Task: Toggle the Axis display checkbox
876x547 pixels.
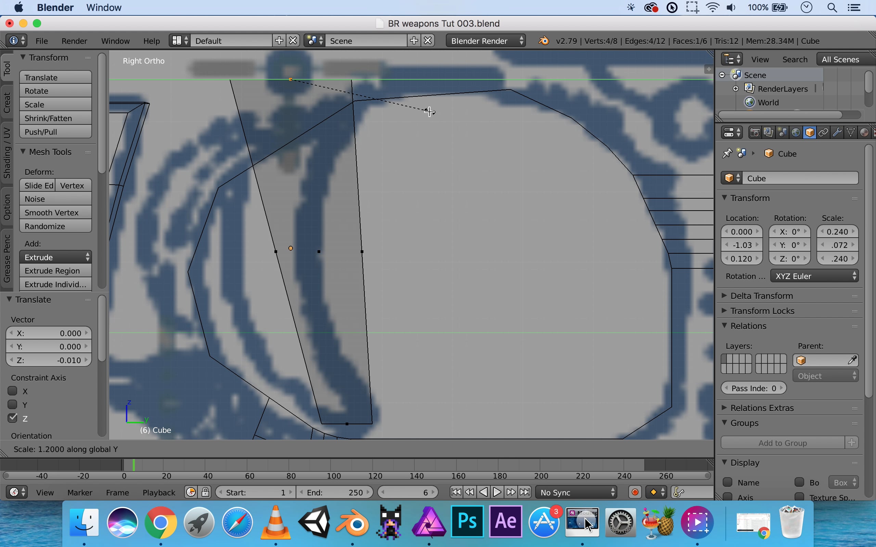Action: pyautogui.click(x=727, y=497)
